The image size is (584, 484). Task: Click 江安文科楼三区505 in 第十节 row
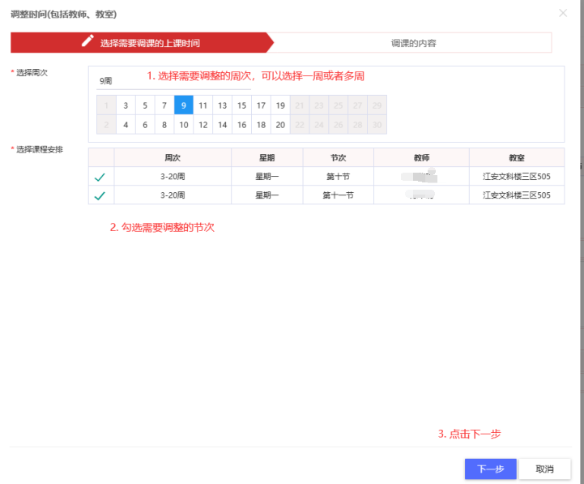(516, 176)
